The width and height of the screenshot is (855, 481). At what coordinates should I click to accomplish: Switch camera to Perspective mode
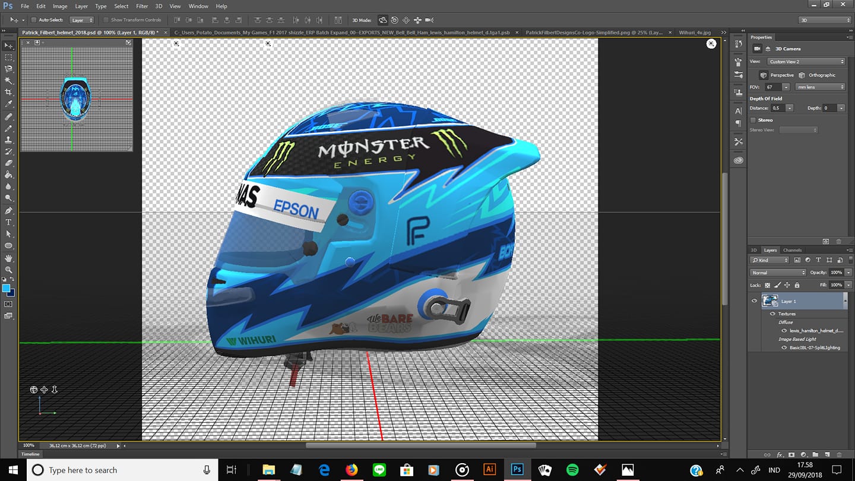pyautogui.click(x=764, y=75)
